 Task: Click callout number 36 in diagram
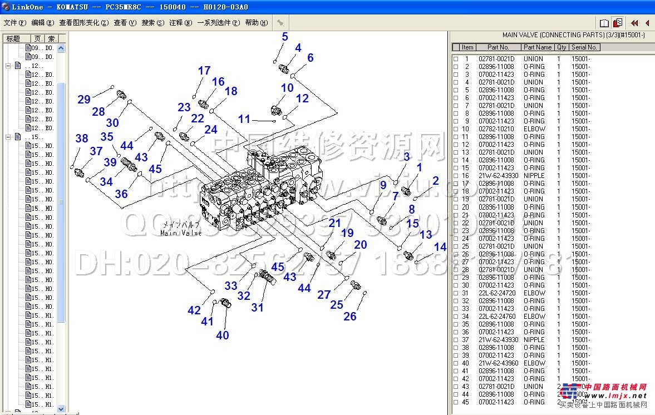point(121,194)
